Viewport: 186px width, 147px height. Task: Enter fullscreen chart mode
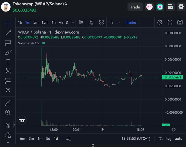tap(170, 22)
